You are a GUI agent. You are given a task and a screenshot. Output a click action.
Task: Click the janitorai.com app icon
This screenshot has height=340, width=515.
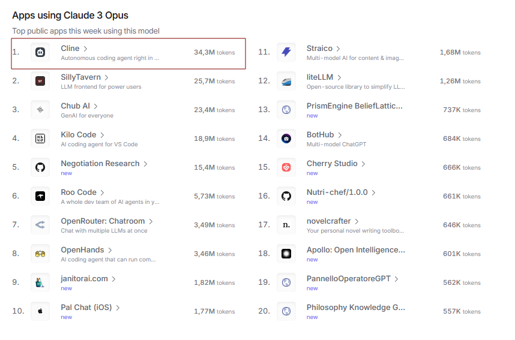point(40,282)
